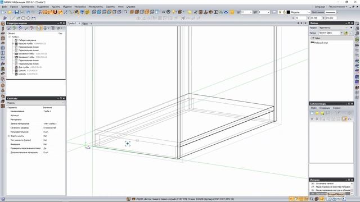360x202 pixels.
Task: Open Сервис menu in Библиотекарь panel
Action: 336,108
